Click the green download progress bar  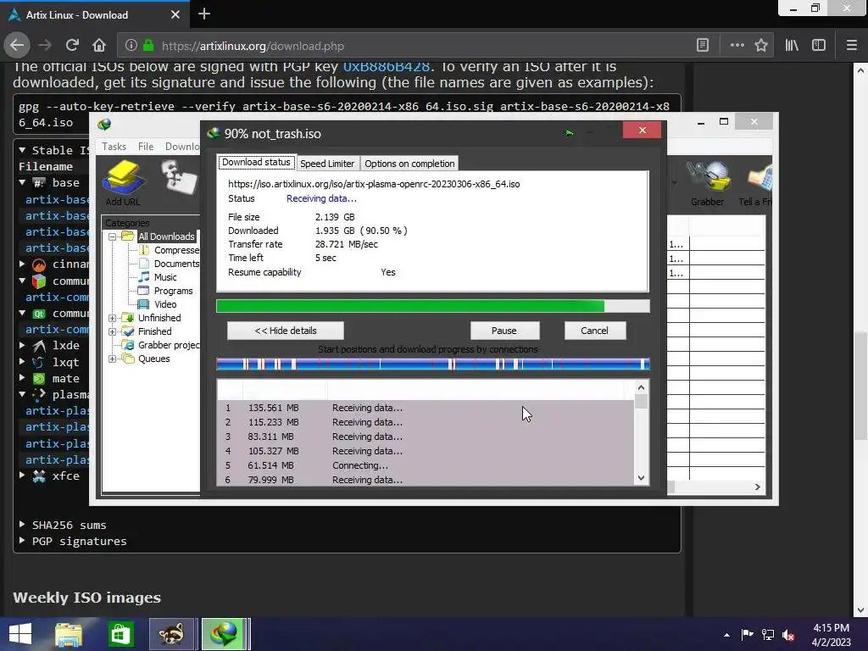(433, 306)
